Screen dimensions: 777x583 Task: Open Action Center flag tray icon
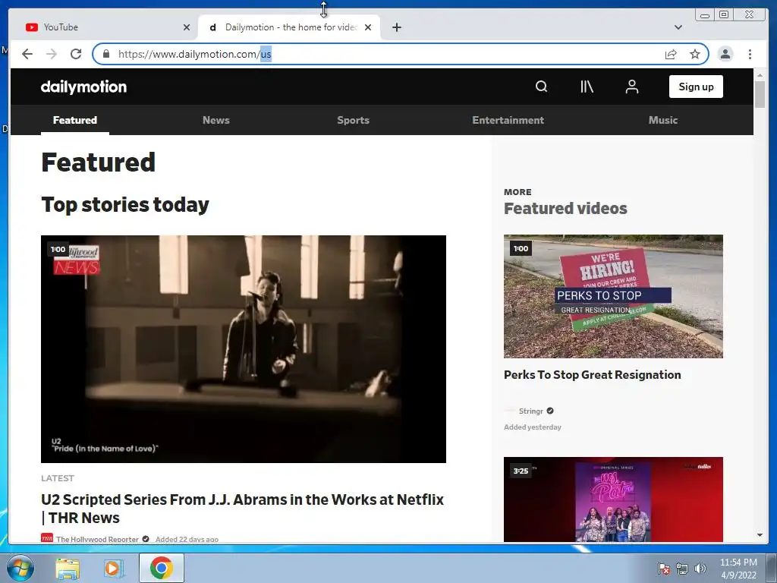coord(663,569)
